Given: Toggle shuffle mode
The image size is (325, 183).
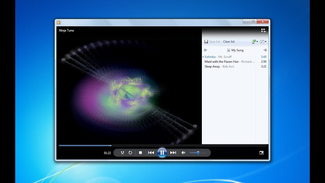Looking at the screenshot, I should (122, 153).
